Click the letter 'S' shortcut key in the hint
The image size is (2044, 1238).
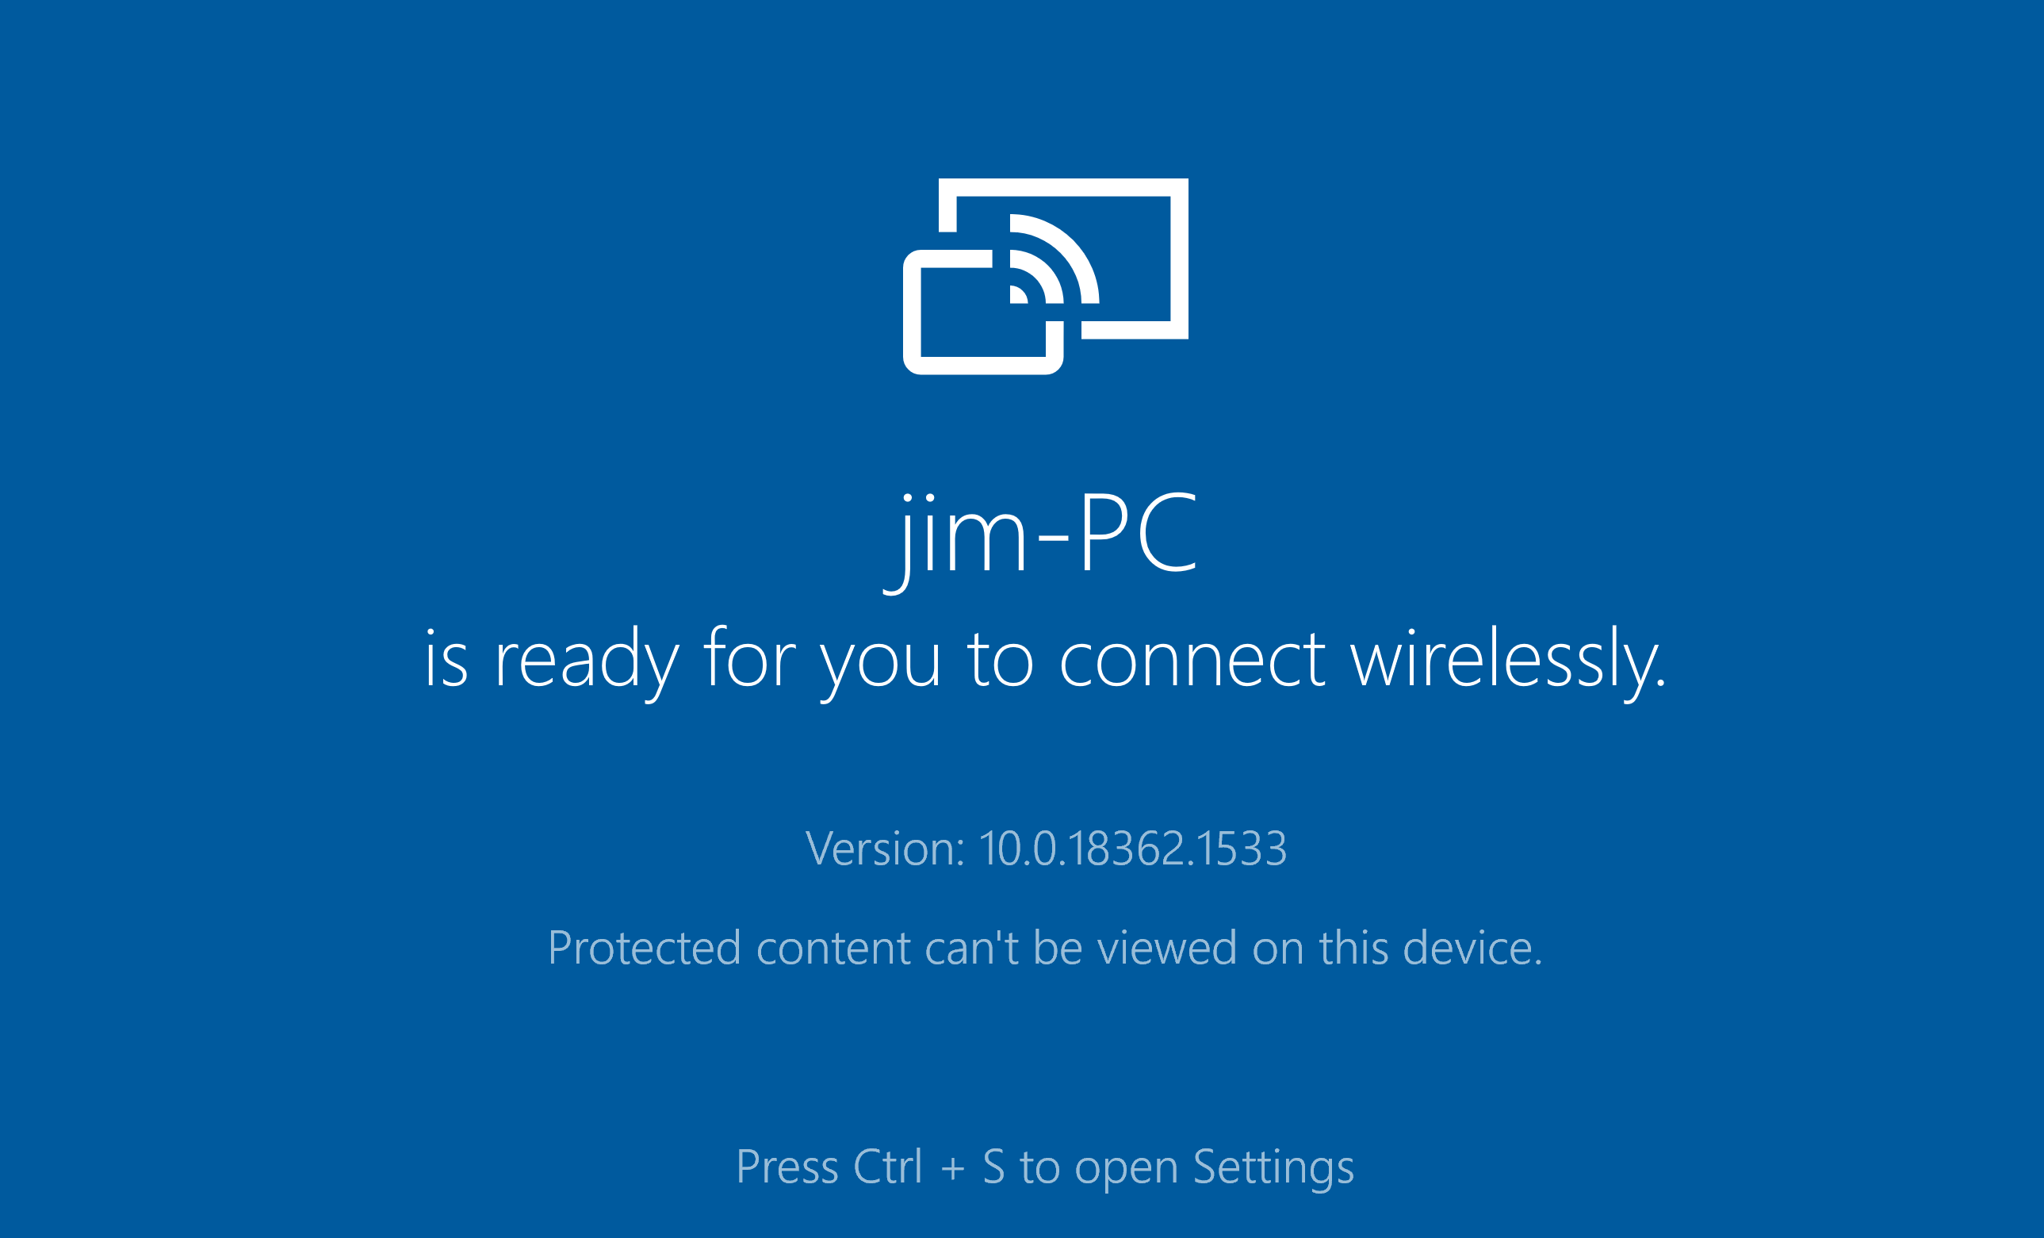pyautogui.click(x=993, y=1167)
